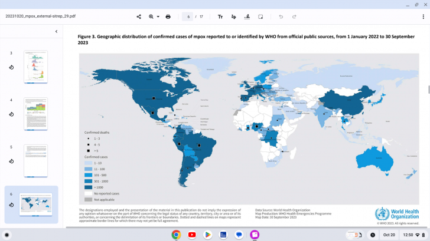Click the signature tool icon
Image resolution: width=430 pixels, height=241 pixels.
click(x=247, y=16)
